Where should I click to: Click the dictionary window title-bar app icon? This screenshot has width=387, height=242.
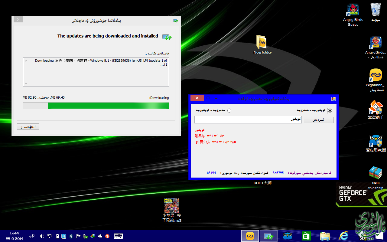pyautogui.click(x=333, y=99)
